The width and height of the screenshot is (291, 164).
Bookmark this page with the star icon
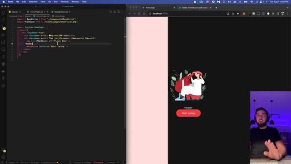pos(238,14)
